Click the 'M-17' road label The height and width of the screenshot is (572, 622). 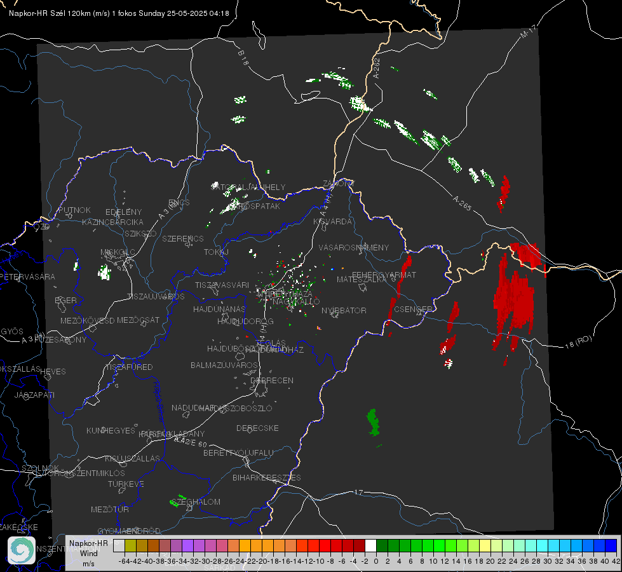point(528,31)
